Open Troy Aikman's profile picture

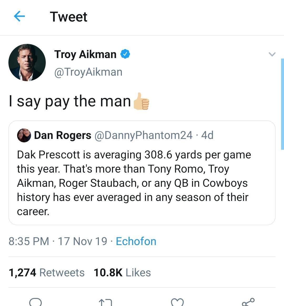tap(27, 63)
